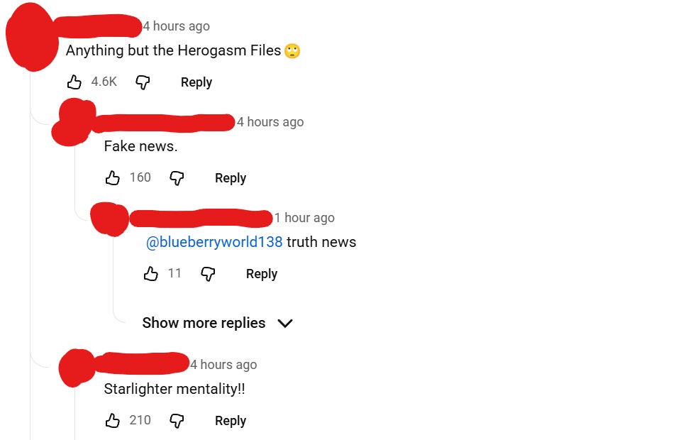Expand Show more replies
The width and height of the screenshot is (693, 440).
click(x=217, y=323)
